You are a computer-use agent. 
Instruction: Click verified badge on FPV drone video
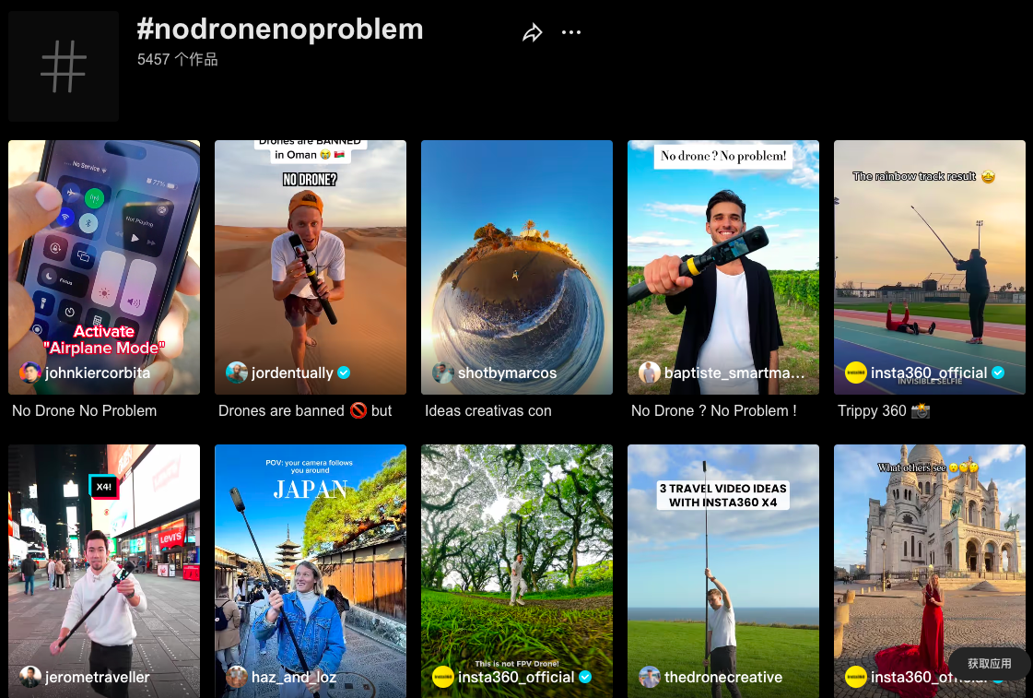(x=585, y=677)
